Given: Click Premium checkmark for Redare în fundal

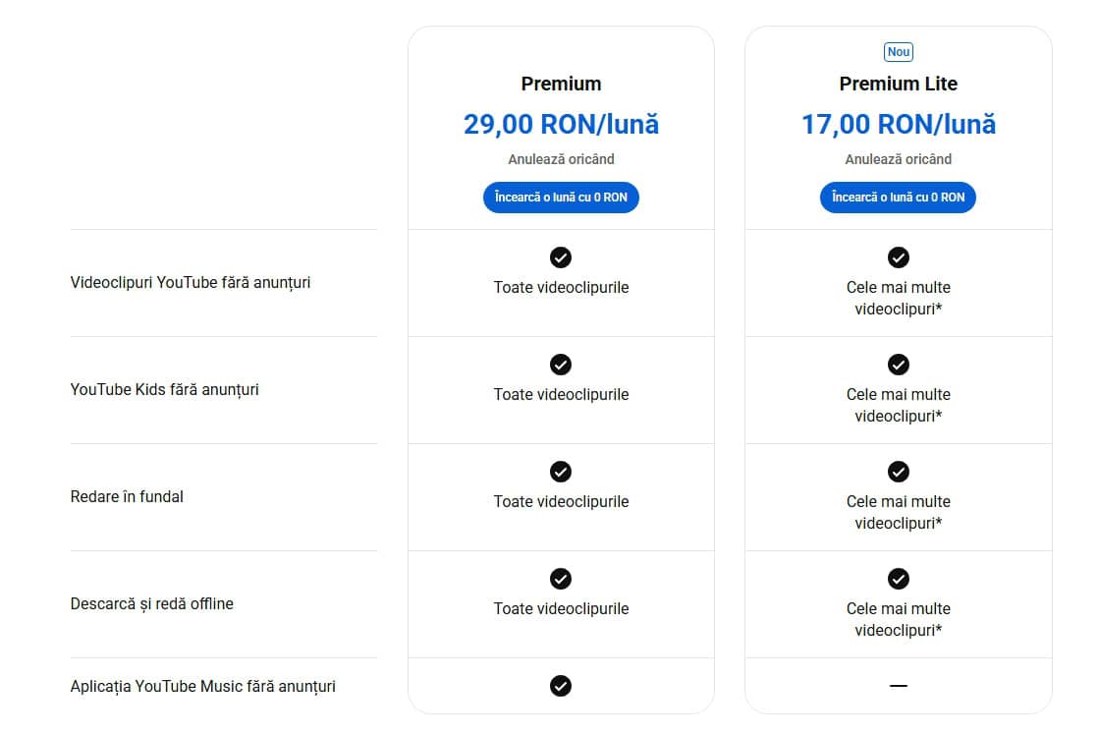Looking at the screenshot, I should pos(560,472).
